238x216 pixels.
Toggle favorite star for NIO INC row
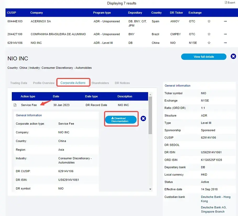pos(209,43)
